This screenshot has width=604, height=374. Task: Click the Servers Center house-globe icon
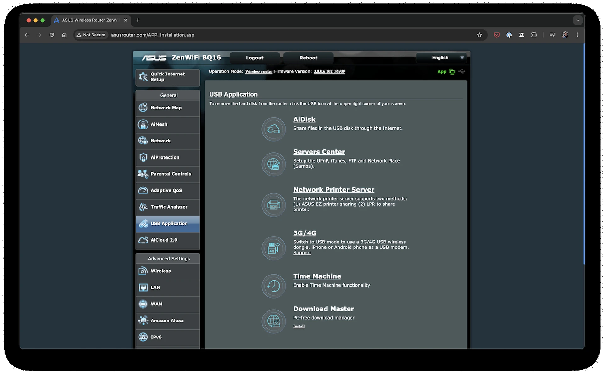click(273, 164)
